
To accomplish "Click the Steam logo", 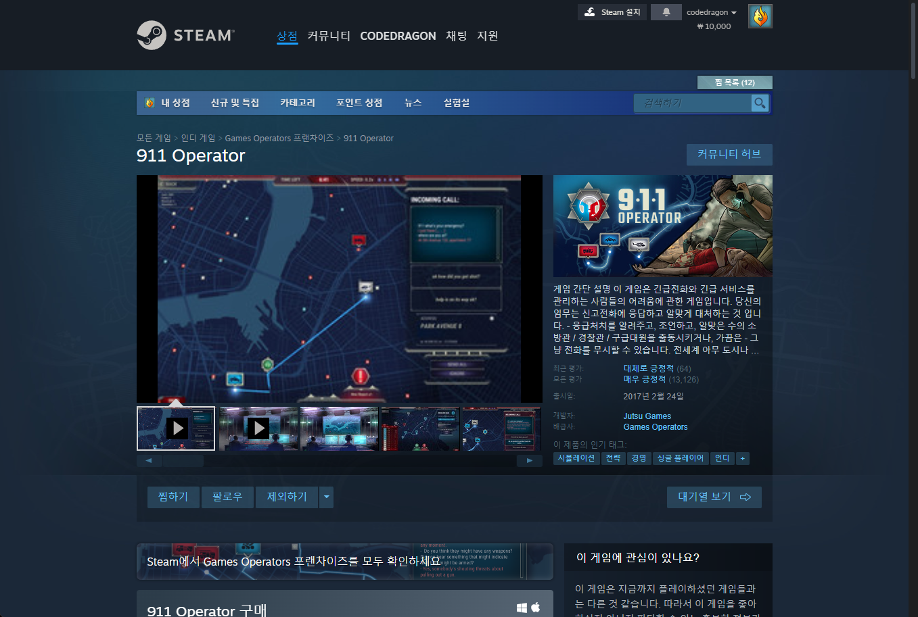I will pyautogui.click(x=185, y=35).
